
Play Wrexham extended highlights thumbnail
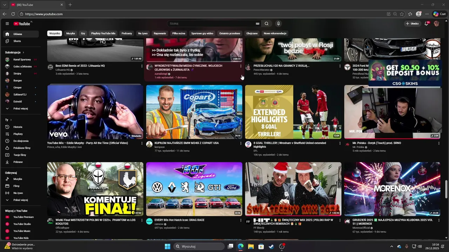pyautogui.click(x=293, y=112)
